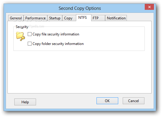Close the Second Copy Options dialog
Viewport: 162px width, 117px height.
(149, 7)
